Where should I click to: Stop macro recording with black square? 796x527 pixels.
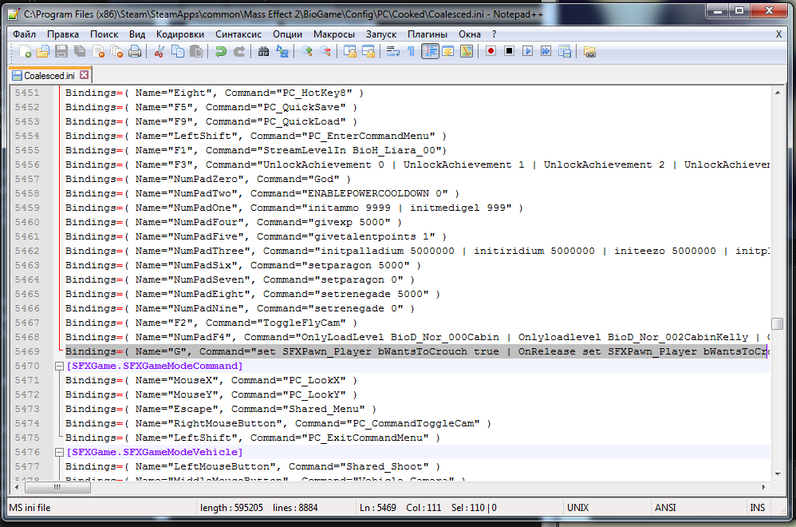pos(509,51)
